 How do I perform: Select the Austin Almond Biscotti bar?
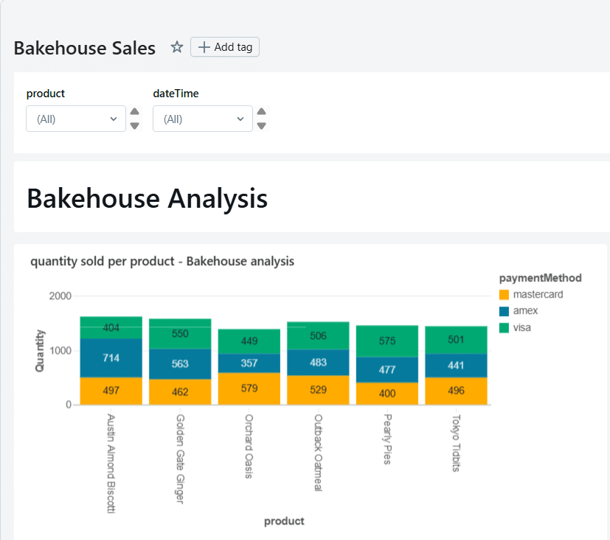(x=110, y=361)
